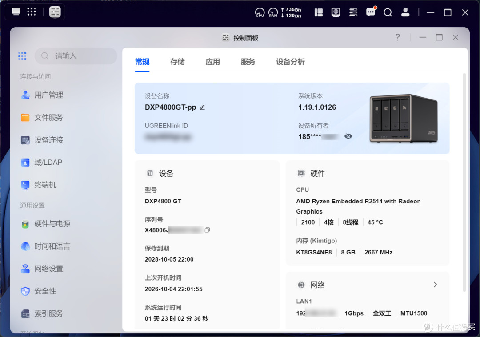Click the global search magnifier icon

click(x=388, y=12)
